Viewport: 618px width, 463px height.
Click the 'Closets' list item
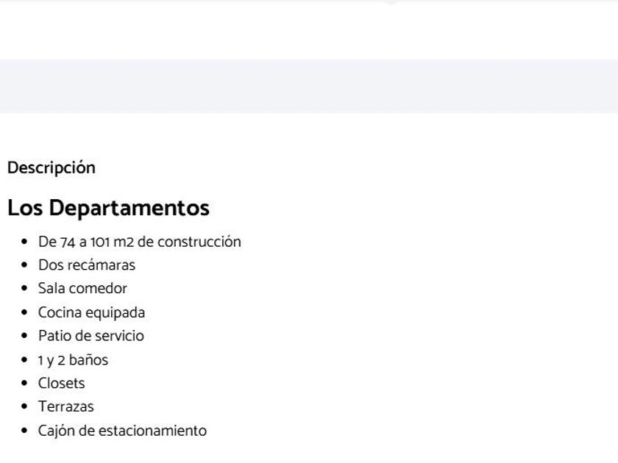(61, 384)
